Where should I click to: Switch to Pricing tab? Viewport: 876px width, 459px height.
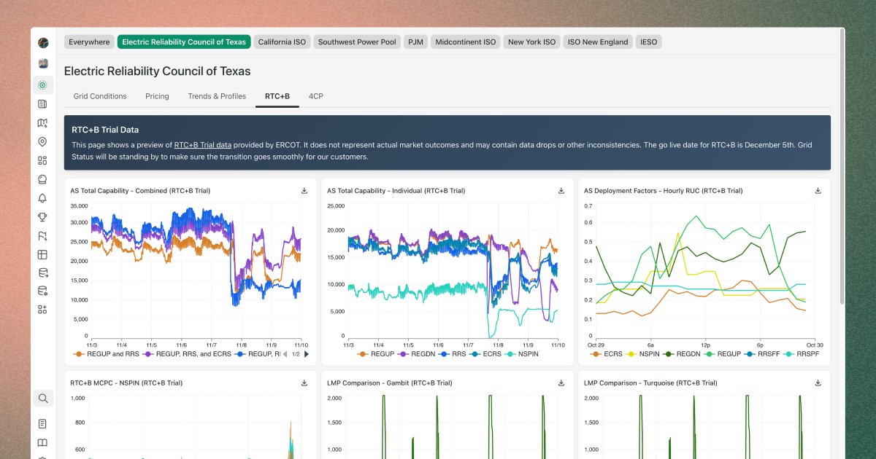(157, 96)
